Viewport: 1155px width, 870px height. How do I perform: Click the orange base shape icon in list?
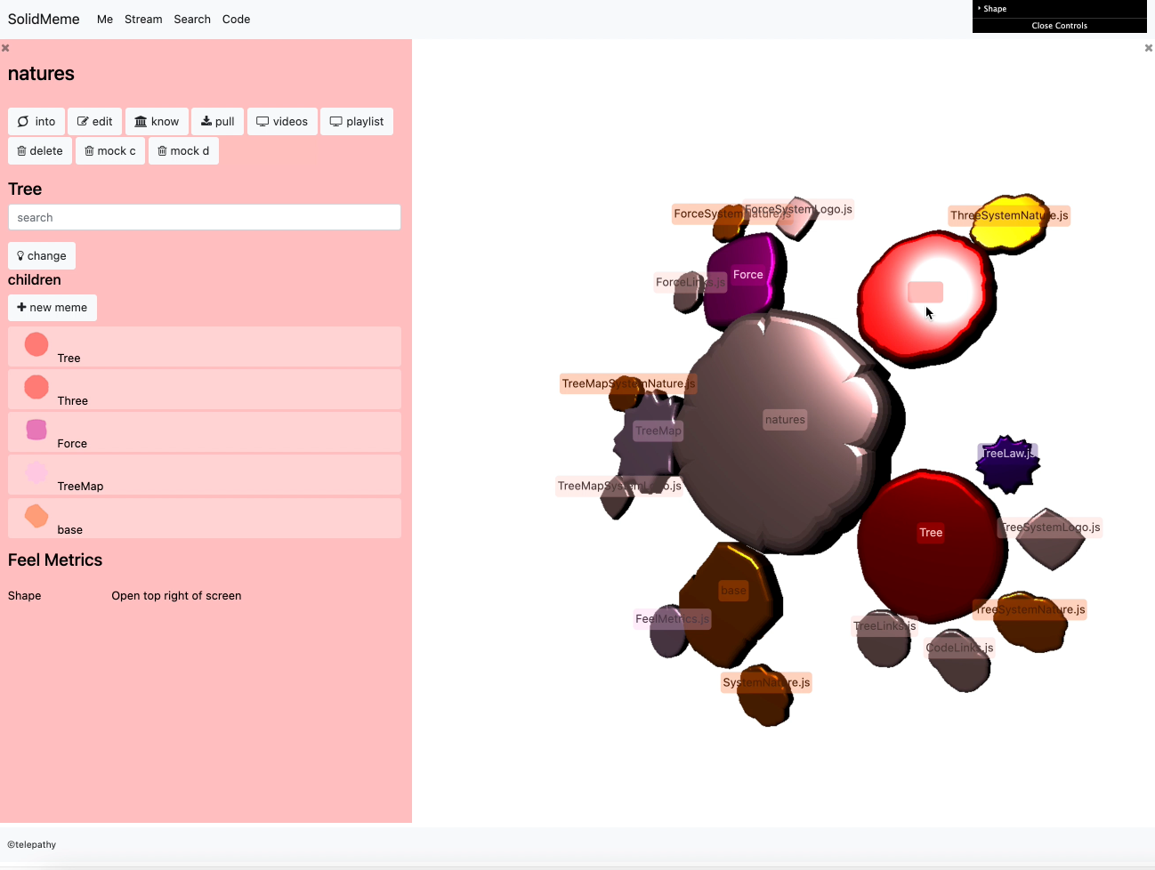click(36, 516)
